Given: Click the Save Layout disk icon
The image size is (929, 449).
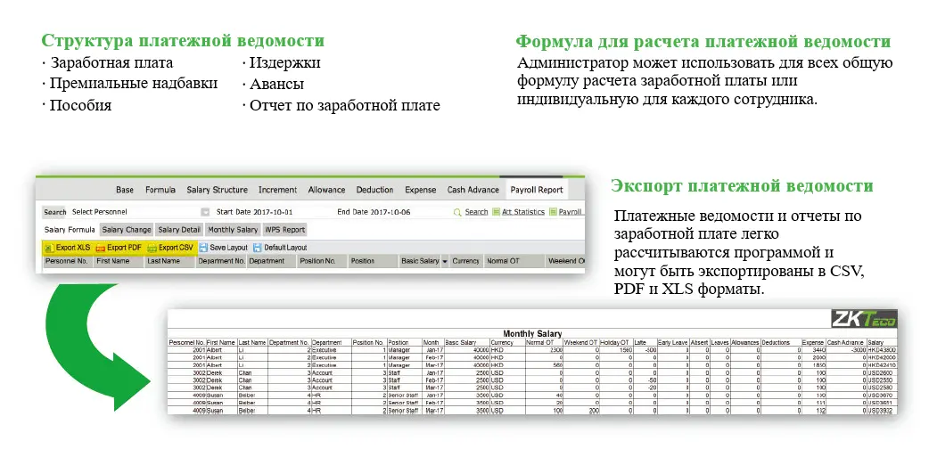Looking at the screenshot, I should click(x=204, y=247).
